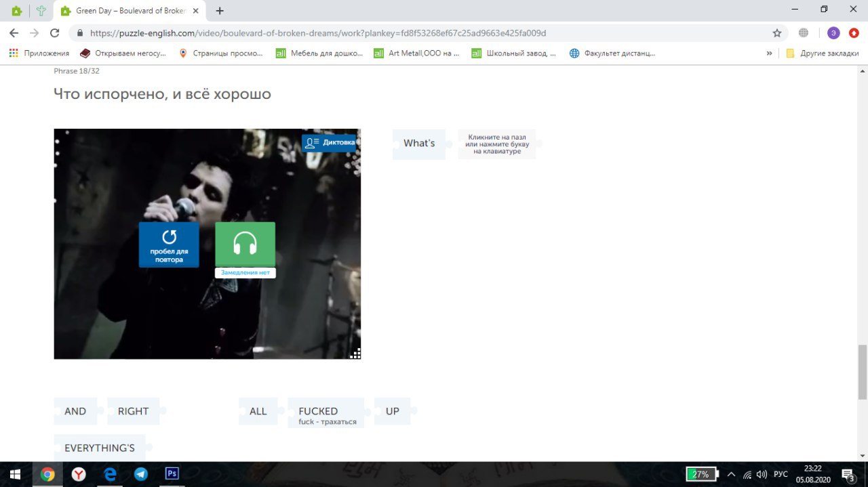Screen dimensions: 868x487
Task: Click the phrase translation Что испорчено heading
Action: 162,94
